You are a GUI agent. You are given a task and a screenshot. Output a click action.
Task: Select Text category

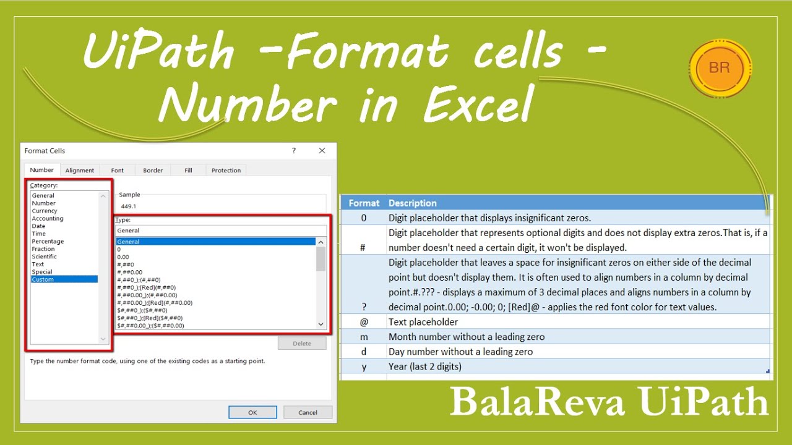tap(64, 264)
